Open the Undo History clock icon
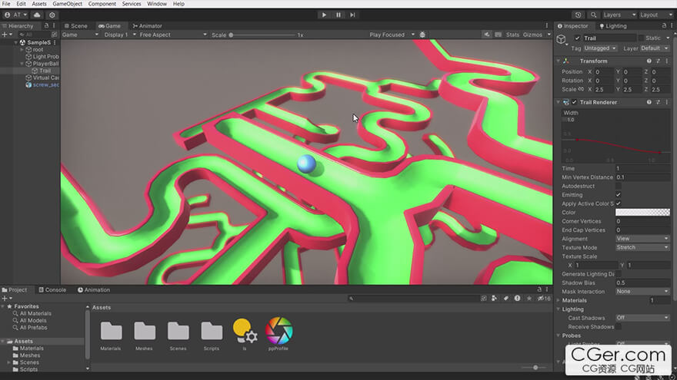The image size is (677, 380). 578,15
